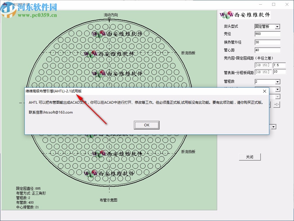
Task: Click the [GB 151] button beside value 7.5
Action: [263, 65]
